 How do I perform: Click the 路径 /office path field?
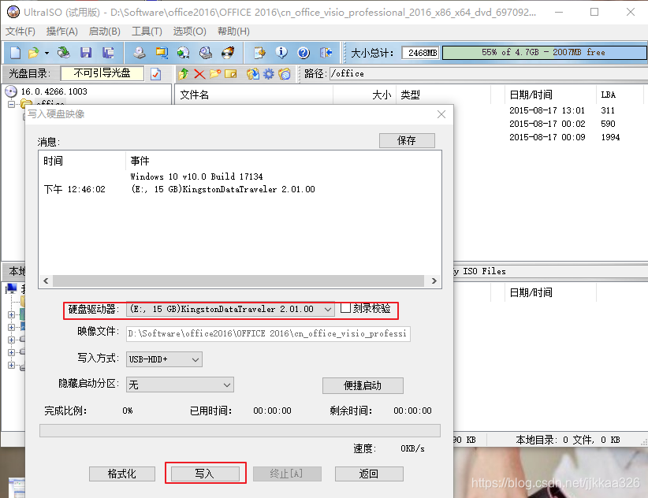[x=488, y=74]
